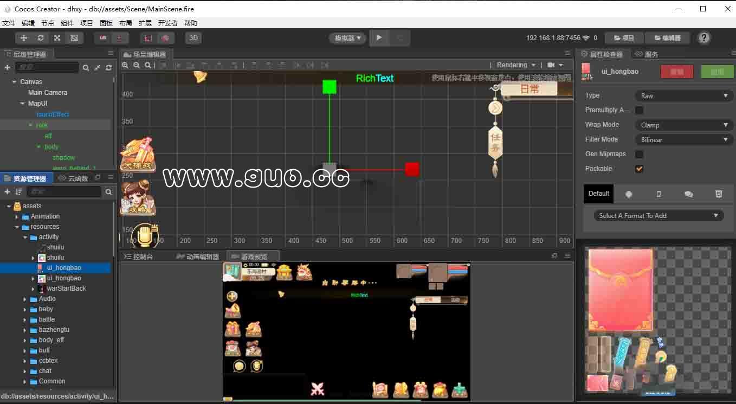Enable the Gen Mipmaps checkbox
This screenshot has height=404, width=736.
point(639,154)
